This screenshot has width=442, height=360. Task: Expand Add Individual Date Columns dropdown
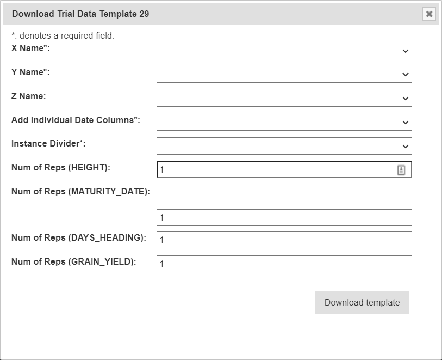tap(284, 122)
